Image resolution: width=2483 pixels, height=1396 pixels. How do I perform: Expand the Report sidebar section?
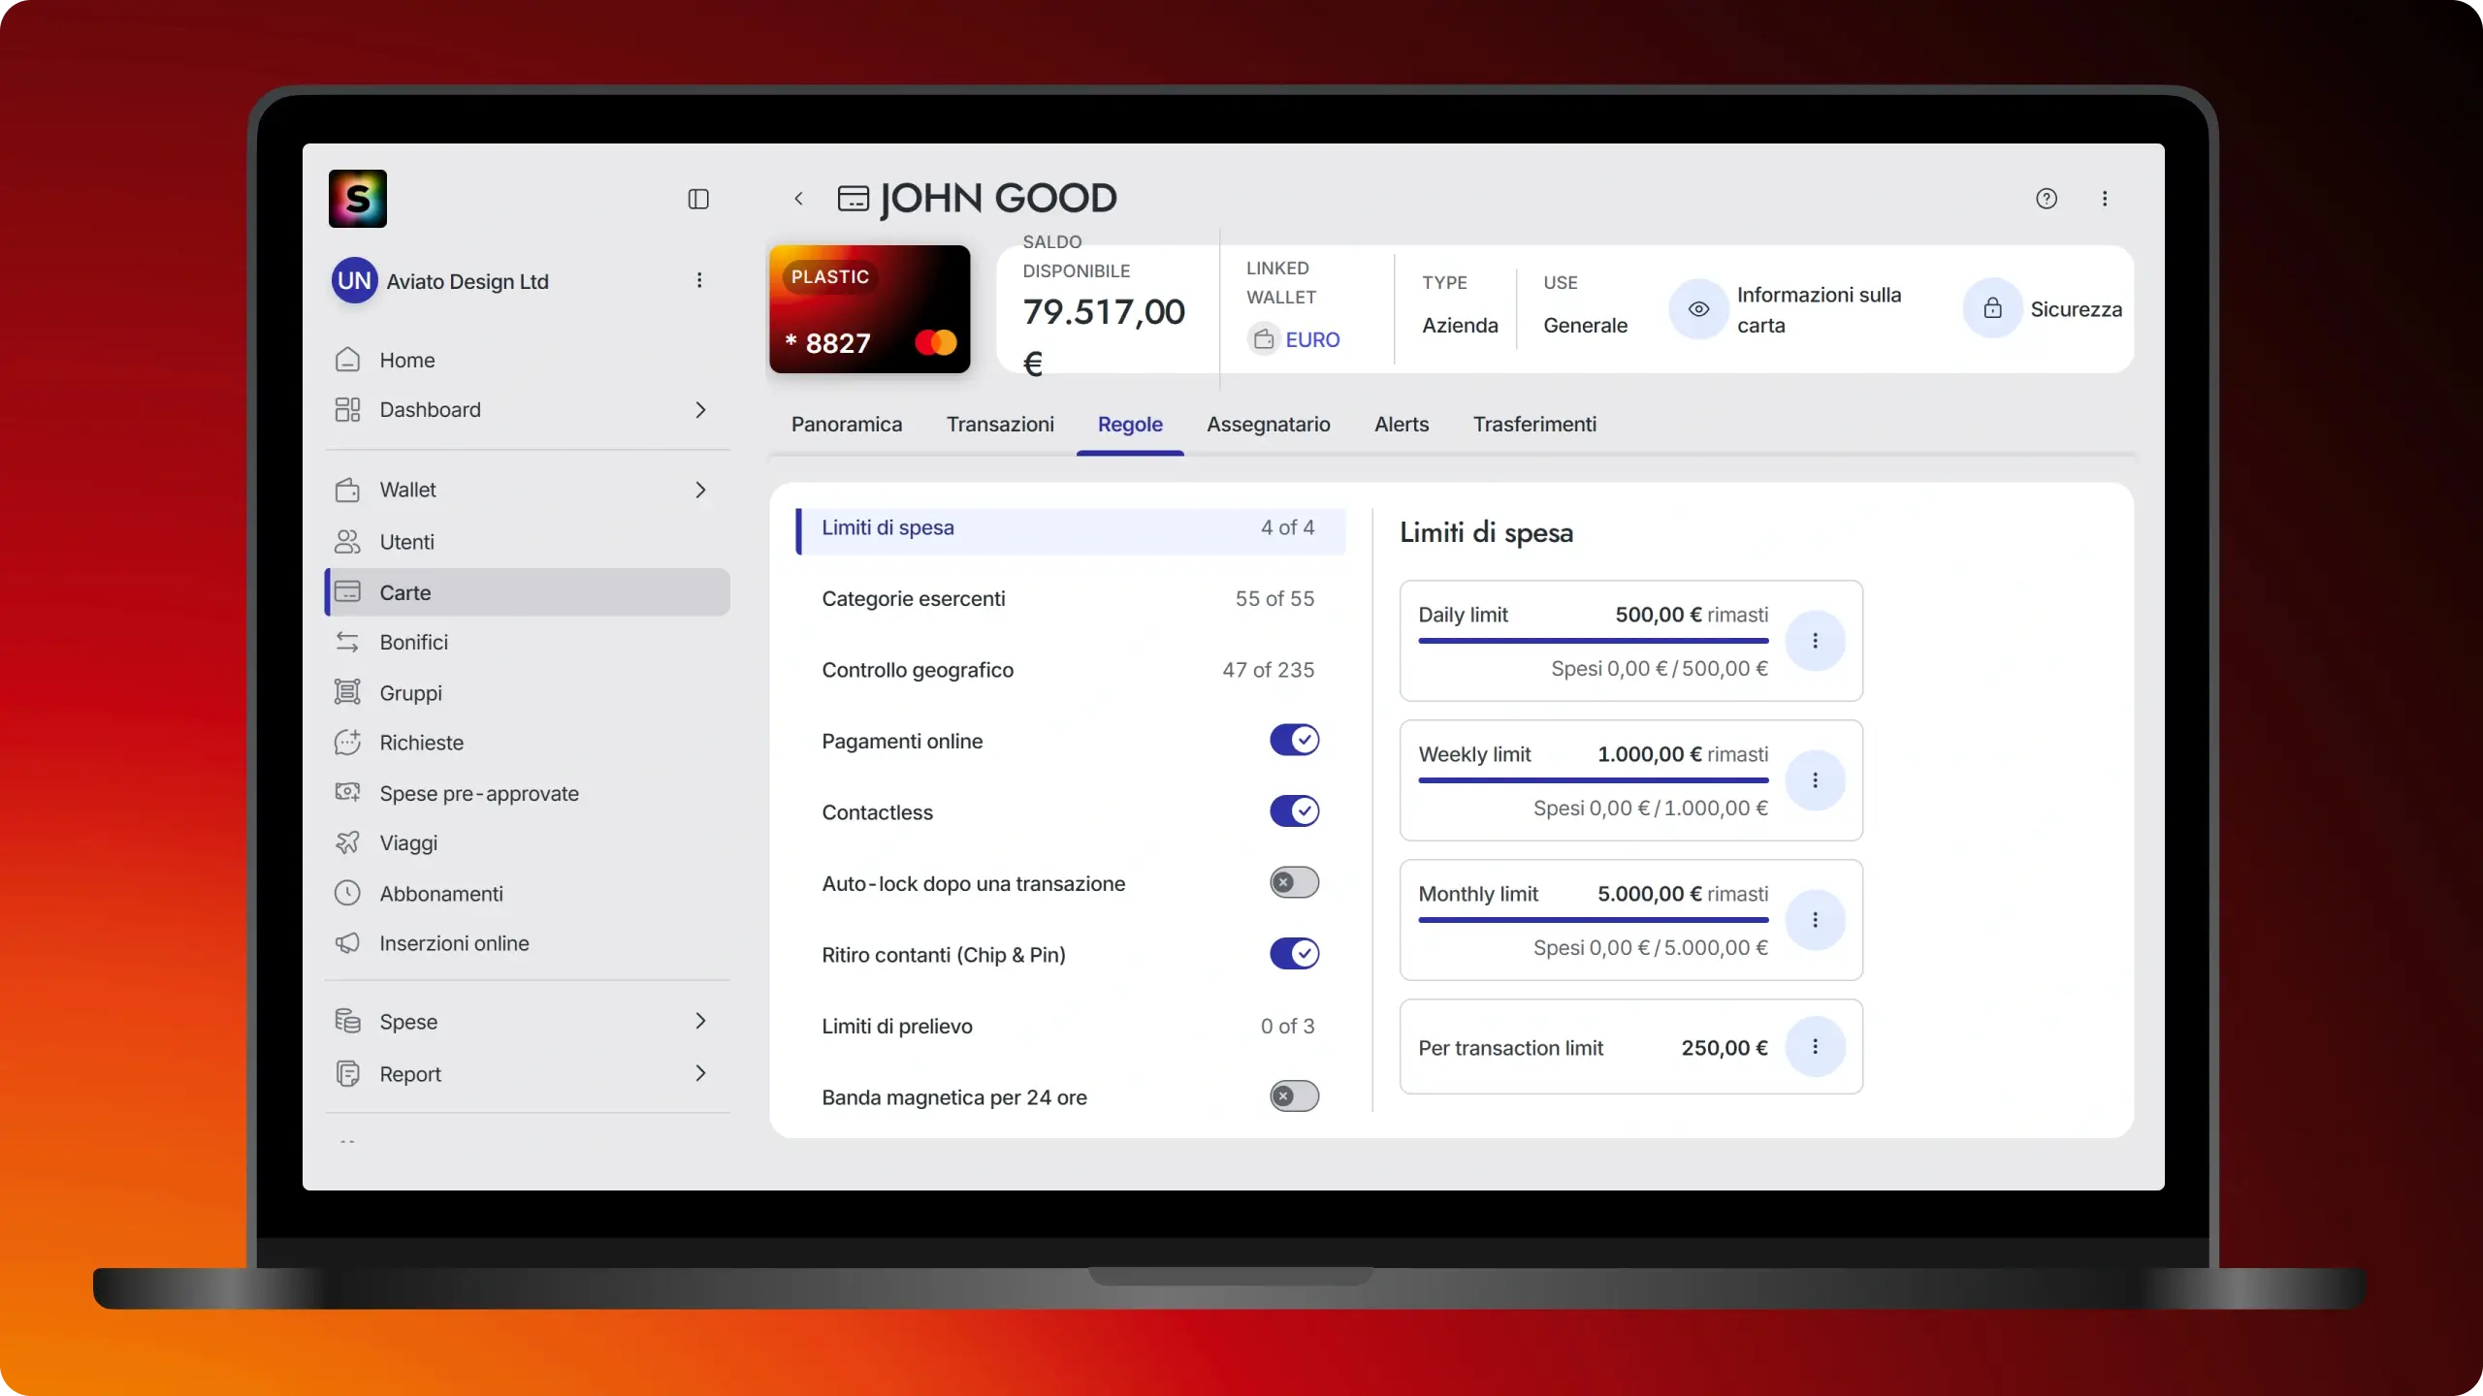point(700,1073)
